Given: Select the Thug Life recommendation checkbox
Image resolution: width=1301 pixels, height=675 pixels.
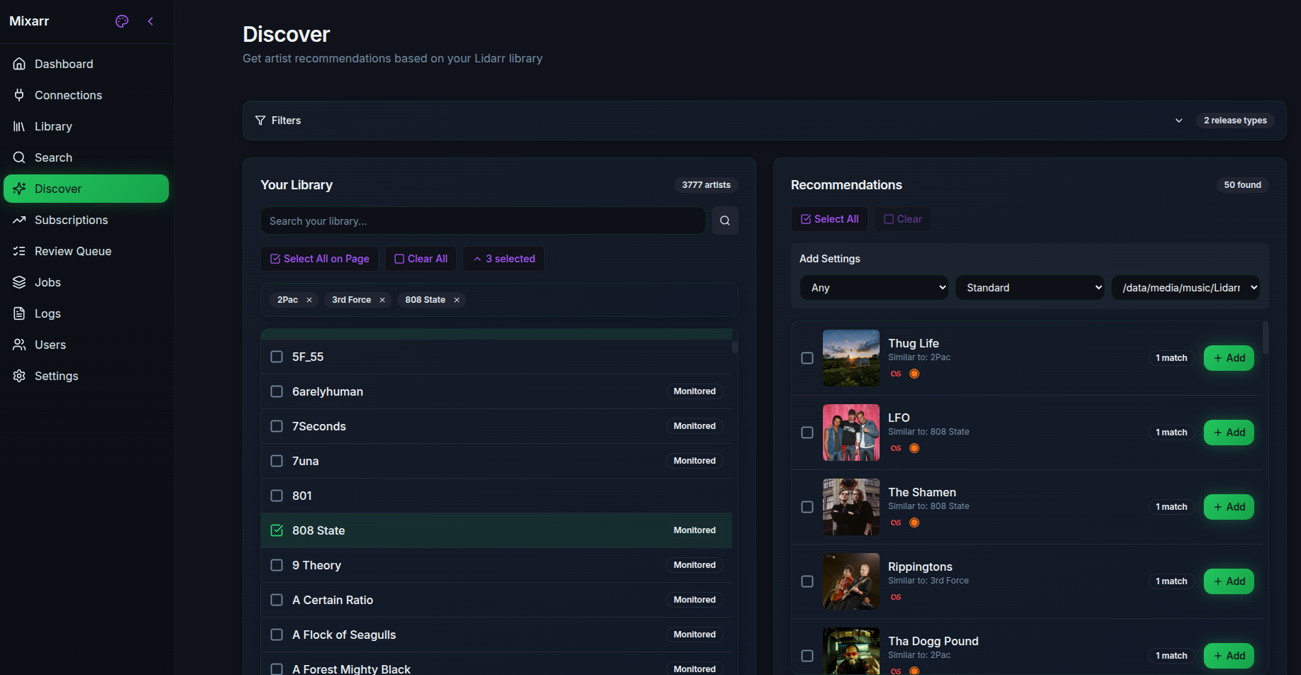Looking at the screenshot, I should (x=807, y=358).
